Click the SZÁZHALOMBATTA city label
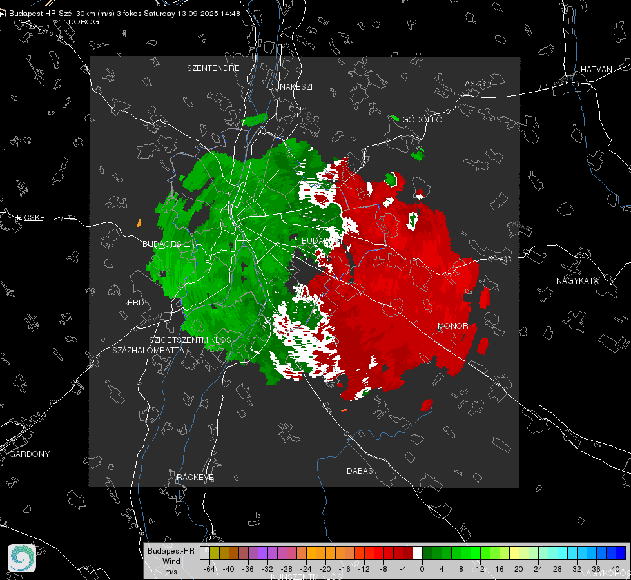 (x=148, y=350)
